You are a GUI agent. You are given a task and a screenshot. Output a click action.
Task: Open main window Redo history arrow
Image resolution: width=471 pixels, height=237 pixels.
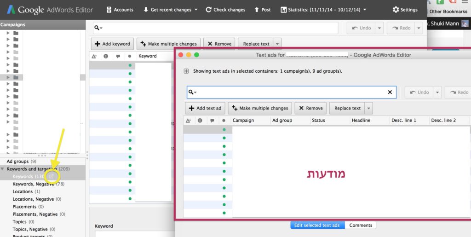tap(419, 28)
